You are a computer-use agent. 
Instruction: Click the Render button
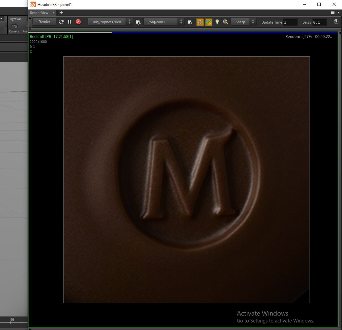(45, 22)
